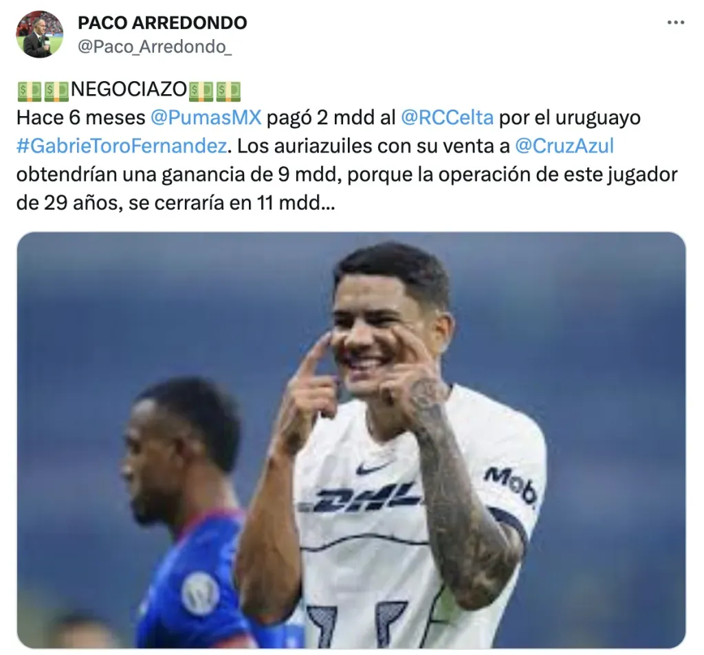Follow the @PumasMX mention

point(206,118)
